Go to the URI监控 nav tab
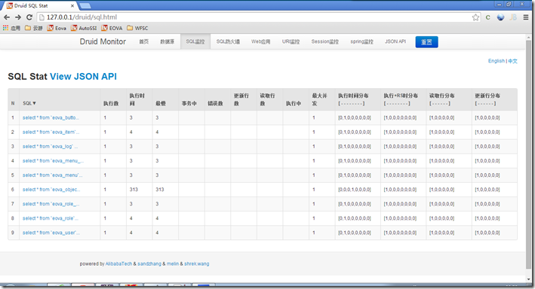Screen dimensions: 535x289 (291, 41)
